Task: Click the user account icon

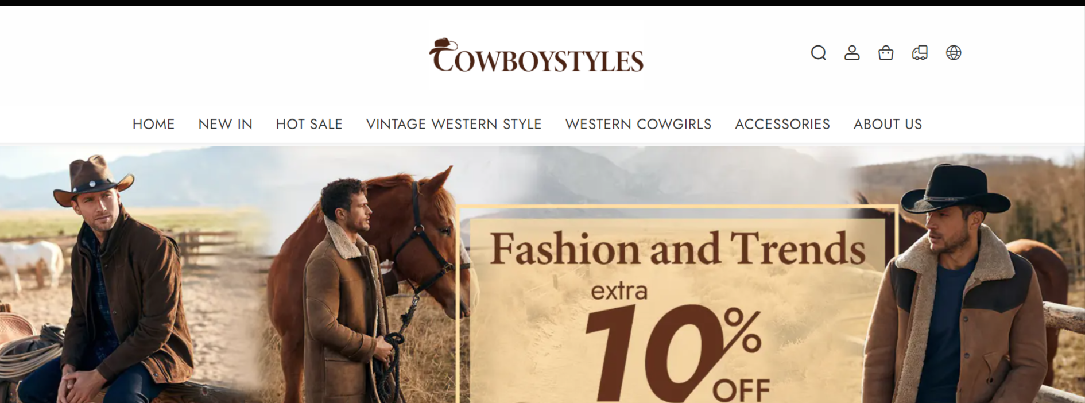Action: (852, 53)
